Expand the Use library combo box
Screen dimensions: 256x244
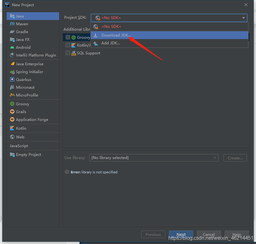coord(154,158)
